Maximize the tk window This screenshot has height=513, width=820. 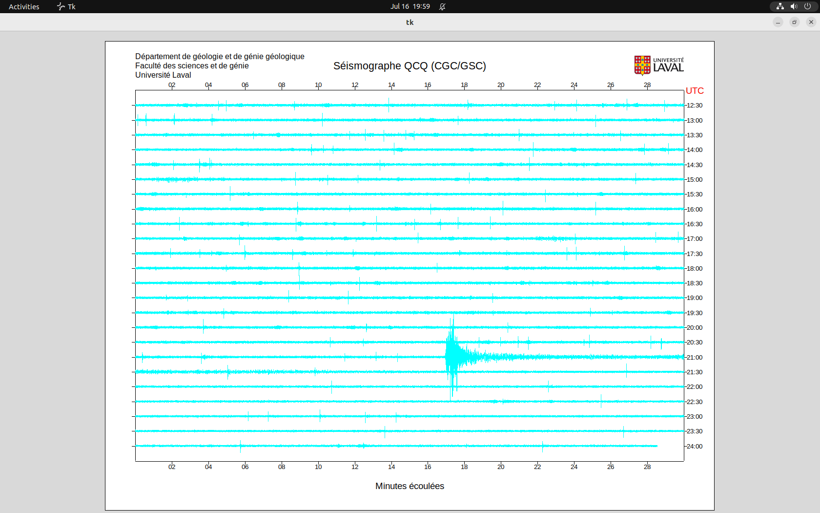tap(795, 22)
